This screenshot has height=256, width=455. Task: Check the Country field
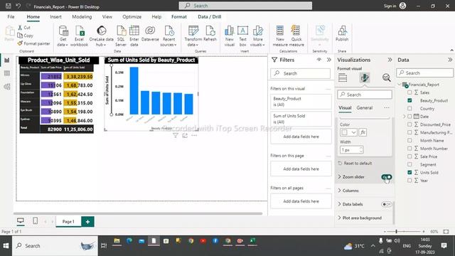(x=409, y=108)
